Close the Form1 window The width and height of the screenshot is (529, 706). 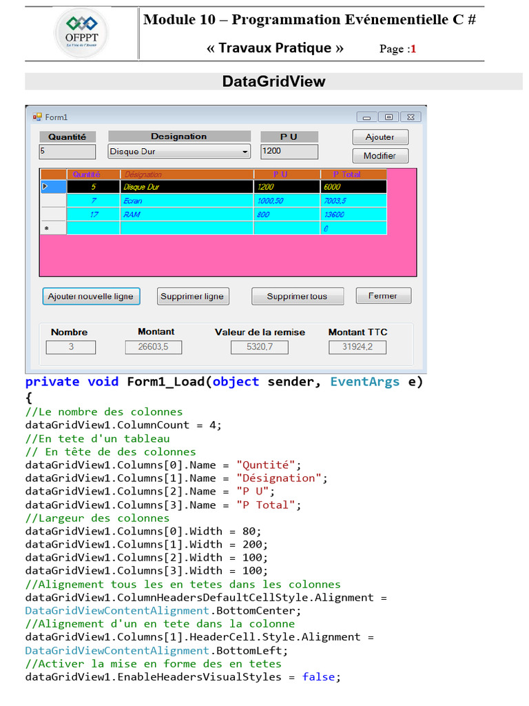point(410,117)
